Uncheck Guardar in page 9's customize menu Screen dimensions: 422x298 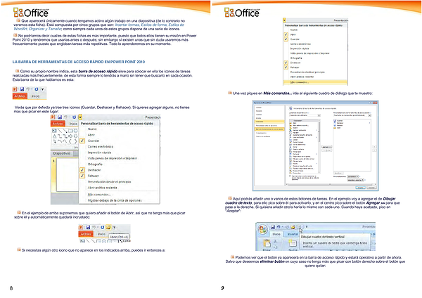286,39
